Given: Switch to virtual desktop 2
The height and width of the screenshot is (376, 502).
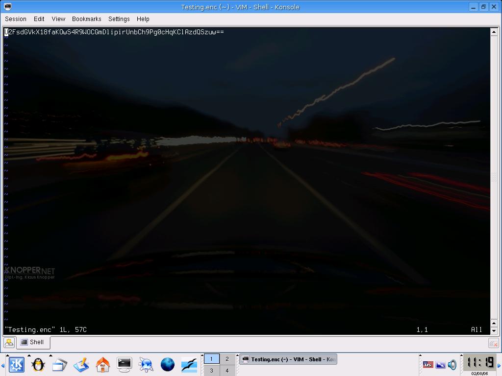Looking at the screenshot, I should [227, 359].
